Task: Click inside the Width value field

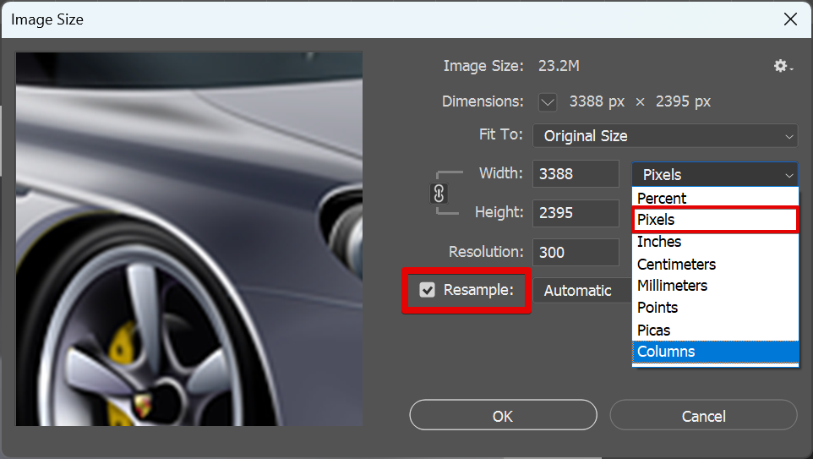Action: pos(576,174)
